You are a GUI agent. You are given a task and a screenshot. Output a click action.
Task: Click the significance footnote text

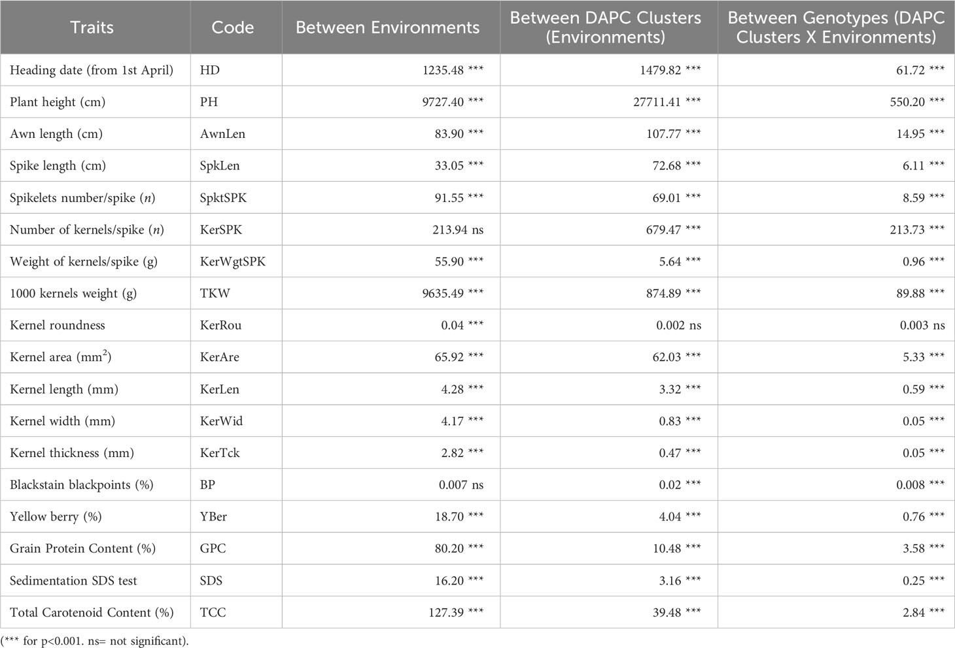(95, 641)
